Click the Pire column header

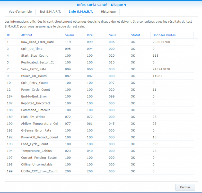90,35
